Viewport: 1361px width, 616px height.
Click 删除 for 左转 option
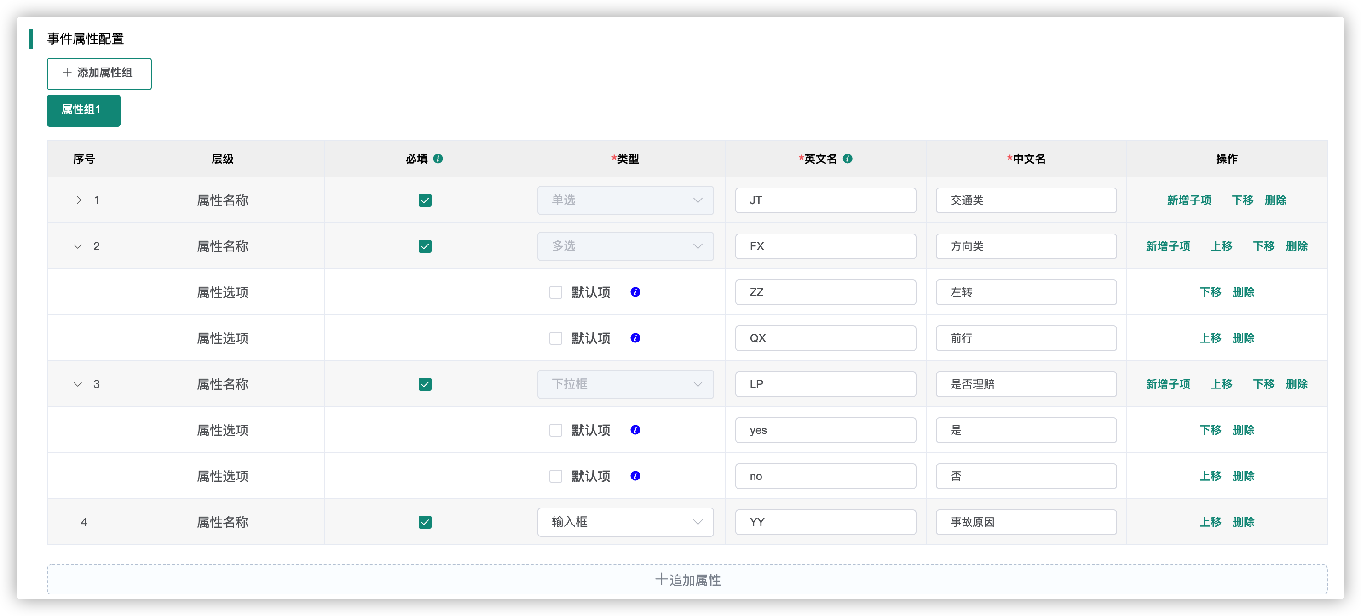pyautogui.click(x=1243, y=292)
